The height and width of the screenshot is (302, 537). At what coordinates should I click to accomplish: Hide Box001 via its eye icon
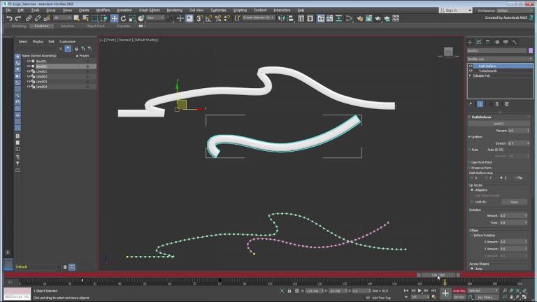29,61
